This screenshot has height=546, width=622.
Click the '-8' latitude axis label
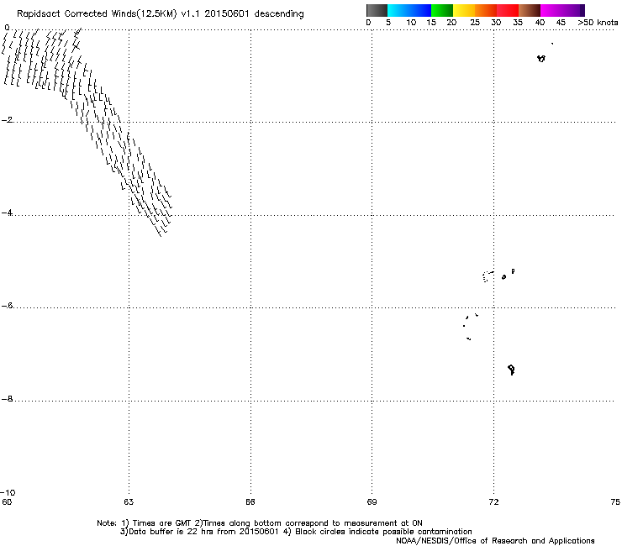(x=7, y=399)
